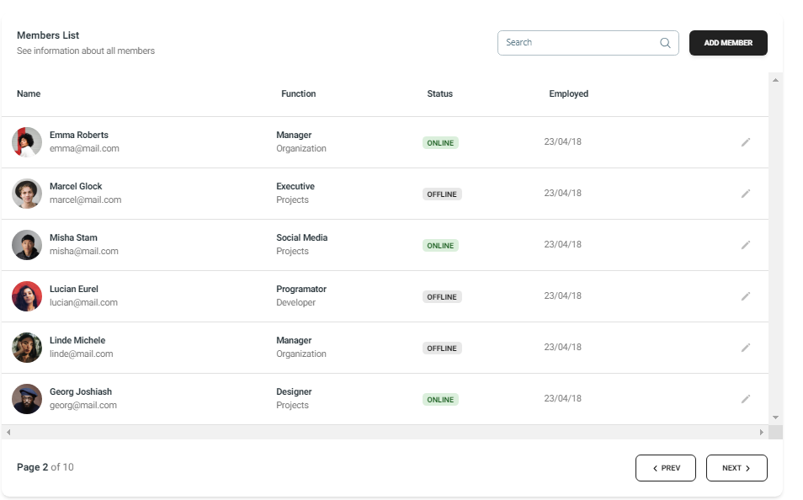Click the horizontal scrollbar right arrow
This screenshot has height=500, width=803.
click(x=762, y=432)
